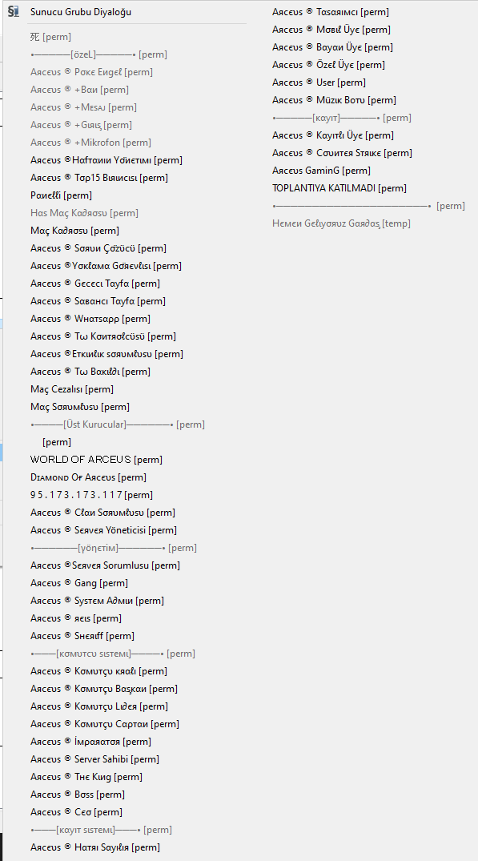The width and height of the screenshot is (478, 861).
Task: Choose Arceus ® Müzik Botu [perm]
Action: pyautogui.click(x=334, y=100)
